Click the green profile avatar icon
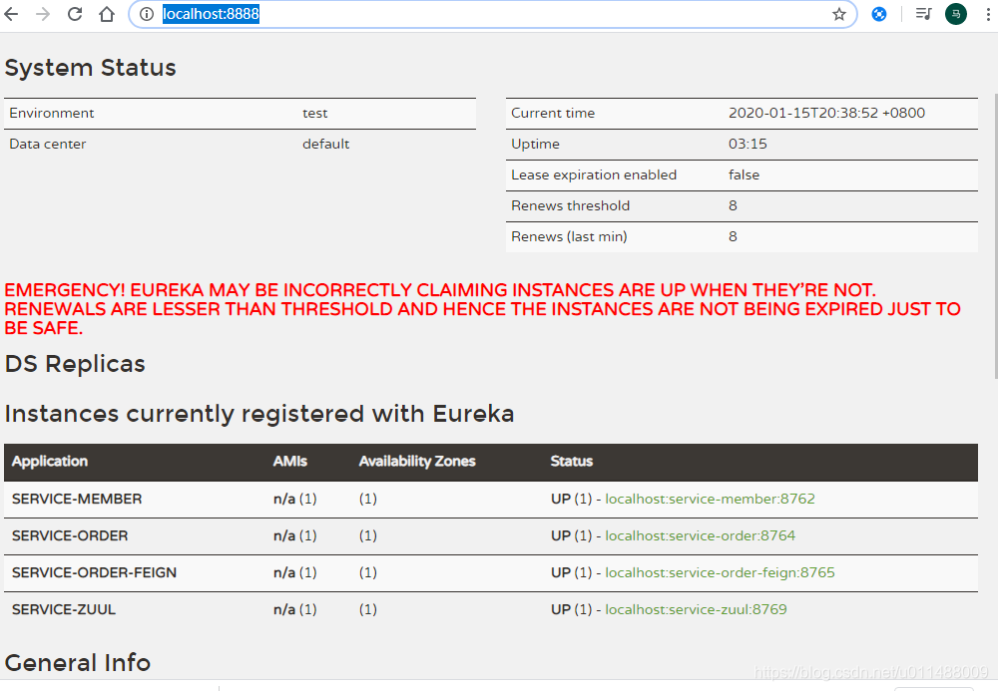The image size is (998, 691). [955, 14]
